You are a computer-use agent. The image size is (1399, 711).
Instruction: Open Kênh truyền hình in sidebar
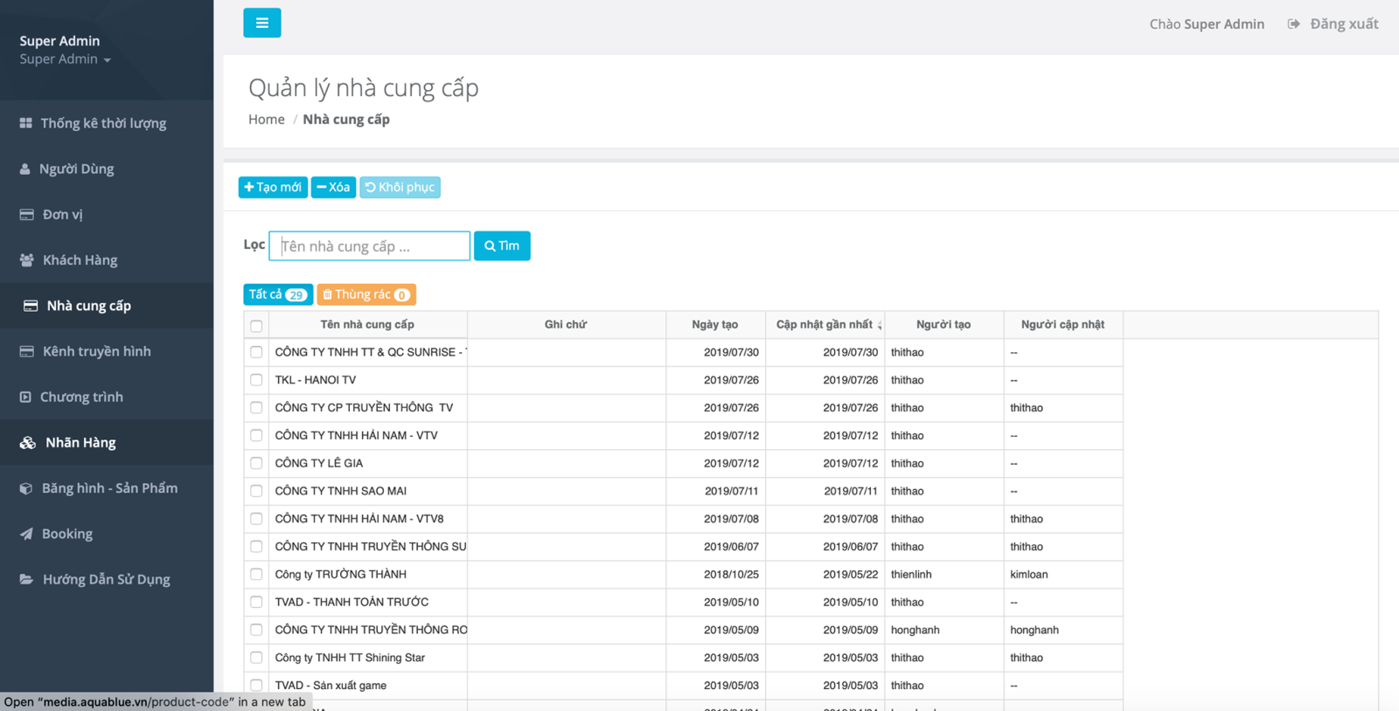96,351
